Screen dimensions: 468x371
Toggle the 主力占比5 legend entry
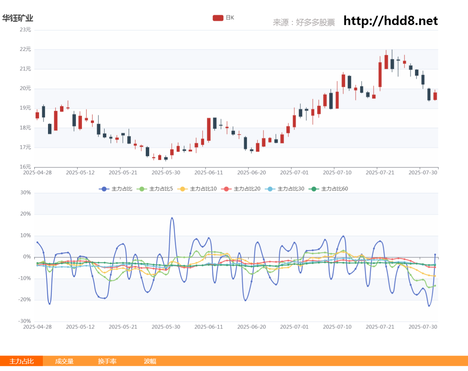[155, 189]
